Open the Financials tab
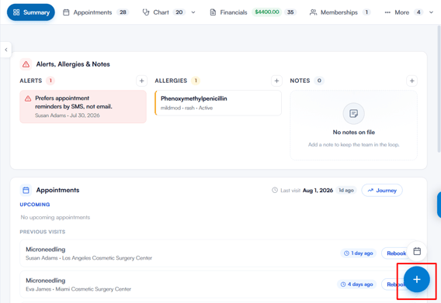This screenshot has width=441, height=303. (x=253, y=12)
